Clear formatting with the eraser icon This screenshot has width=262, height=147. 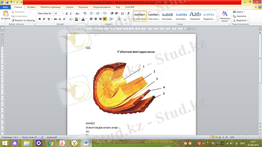(85, 13)
